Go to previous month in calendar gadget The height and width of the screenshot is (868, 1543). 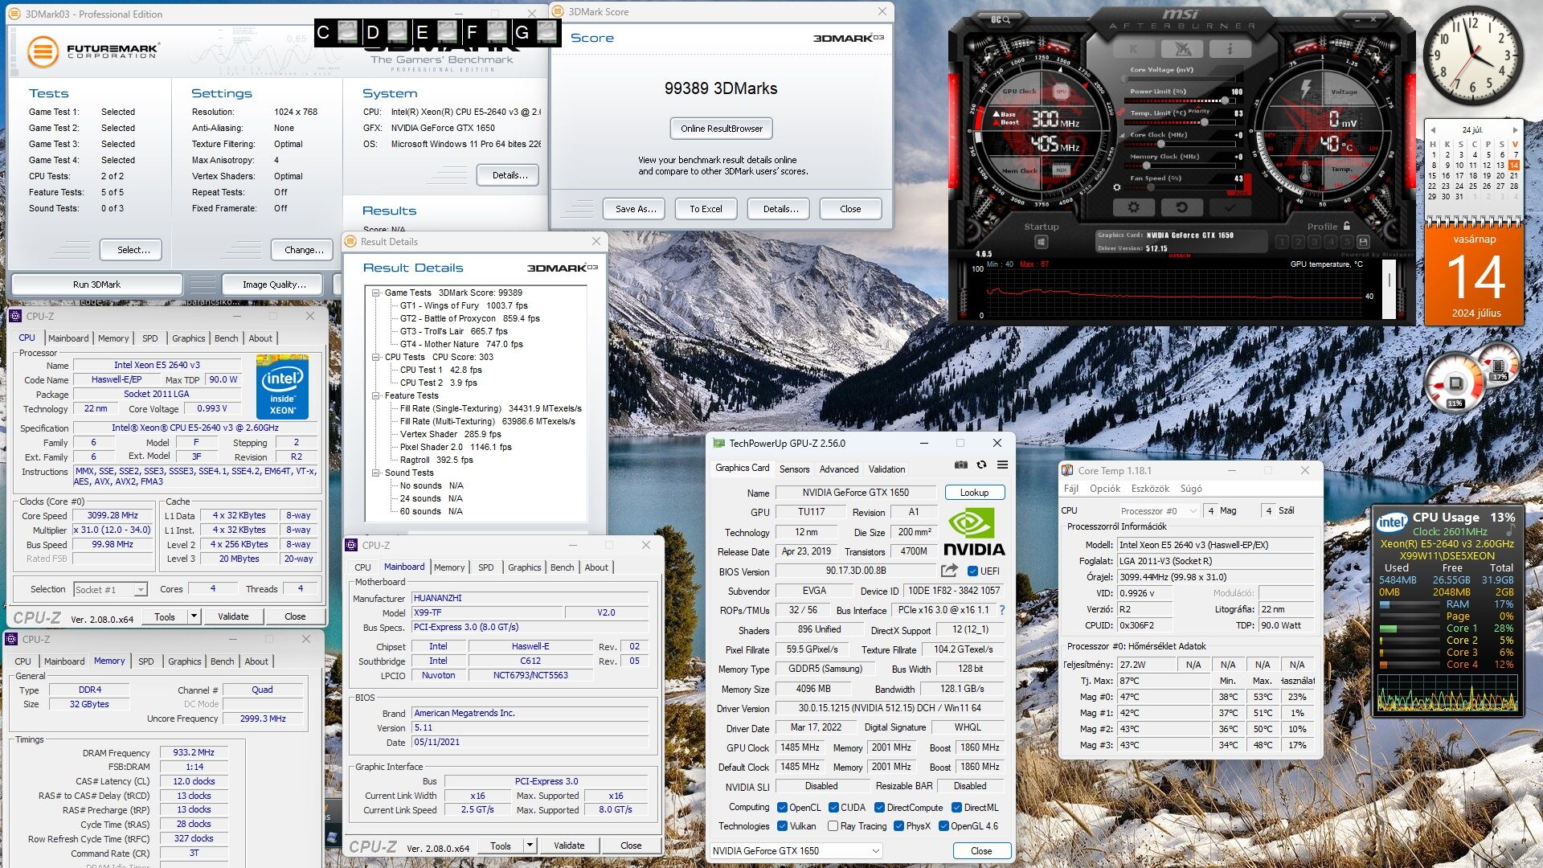[x=1432, y=129]
